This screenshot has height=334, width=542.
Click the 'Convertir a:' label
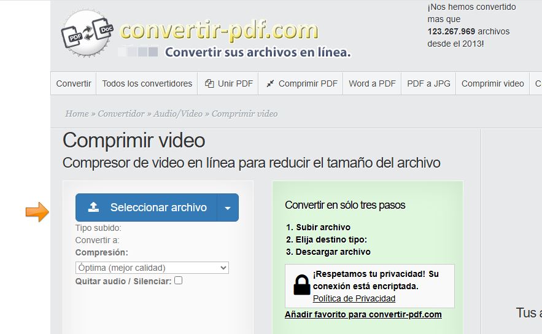[x=97, y=240]
